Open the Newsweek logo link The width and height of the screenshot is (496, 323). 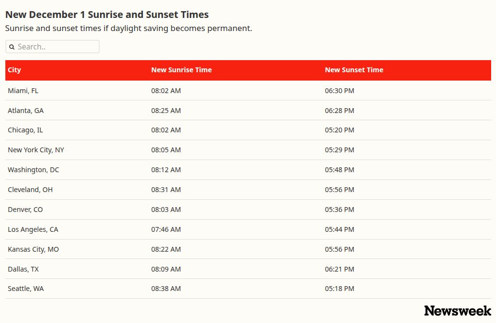pos(458,311)
